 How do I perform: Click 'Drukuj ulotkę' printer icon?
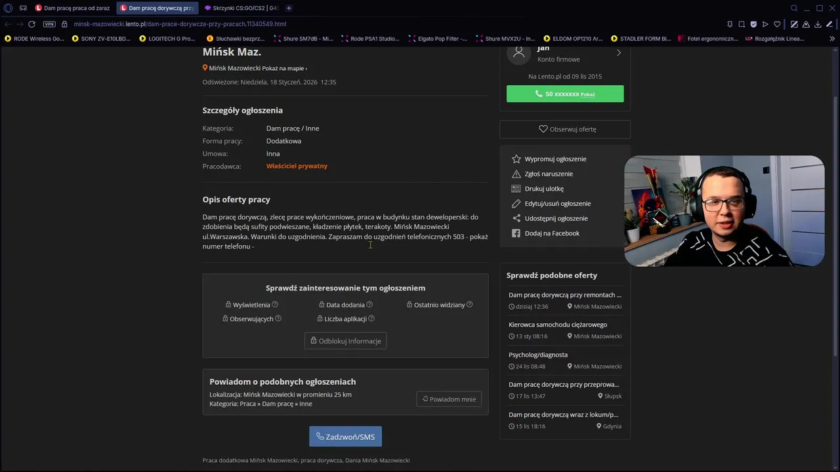coord(516,189)
